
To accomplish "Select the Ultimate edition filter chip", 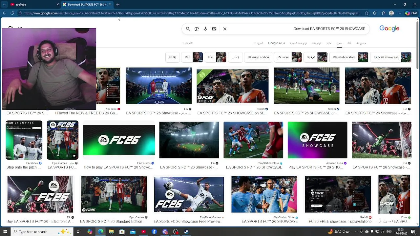I will [x=258, y=57].
